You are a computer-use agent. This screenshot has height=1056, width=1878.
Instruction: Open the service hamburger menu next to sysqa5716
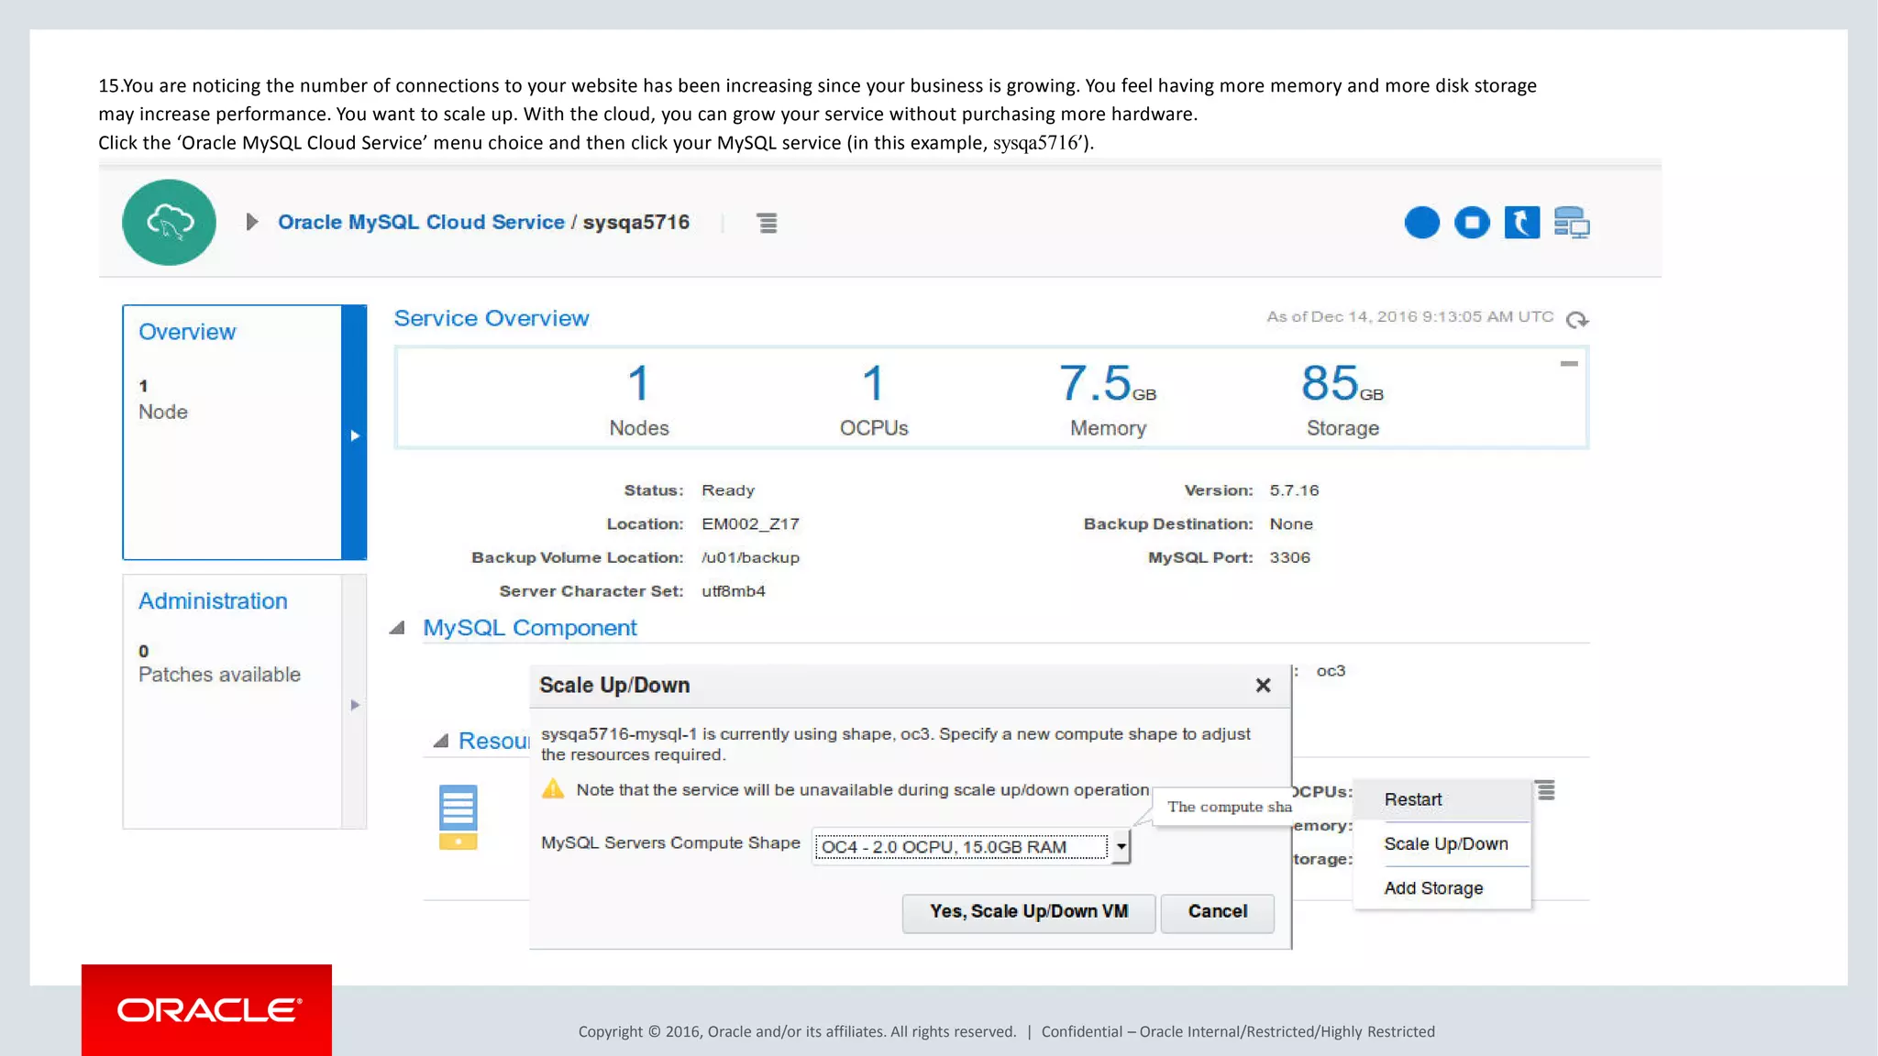click(768, 223)
